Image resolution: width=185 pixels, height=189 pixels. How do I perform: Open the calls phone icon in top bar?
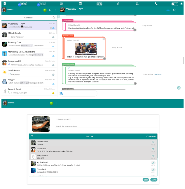(156, 4)
